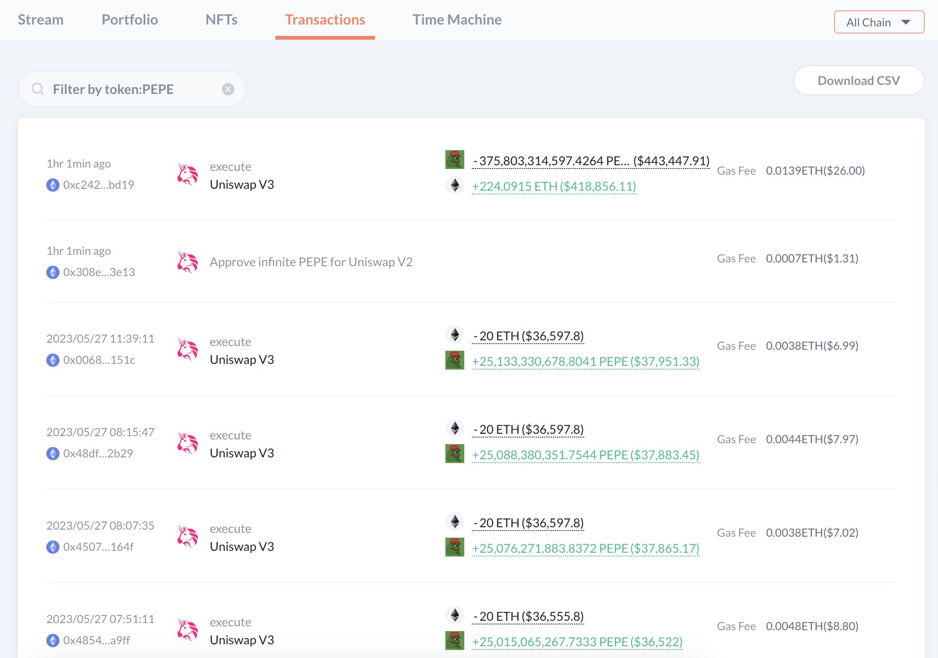Click Uniswap unicorn icon in 07:51:11 row

188,630
